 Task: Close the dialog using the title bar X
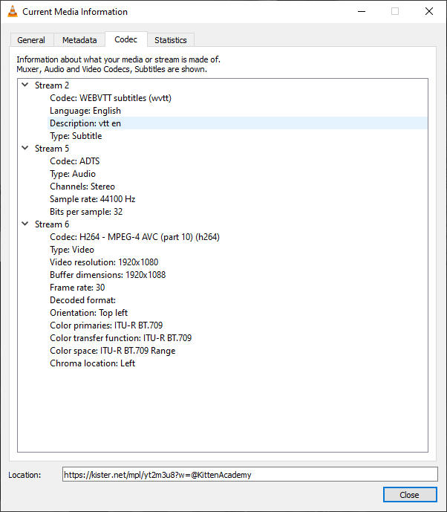click(x=428, y=12)
